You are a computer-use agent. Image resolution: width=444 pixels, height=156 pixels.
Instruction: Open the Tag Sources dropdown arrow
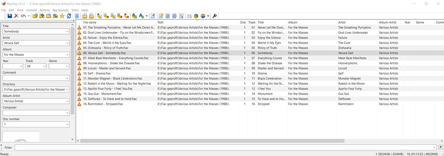[208, 16]
